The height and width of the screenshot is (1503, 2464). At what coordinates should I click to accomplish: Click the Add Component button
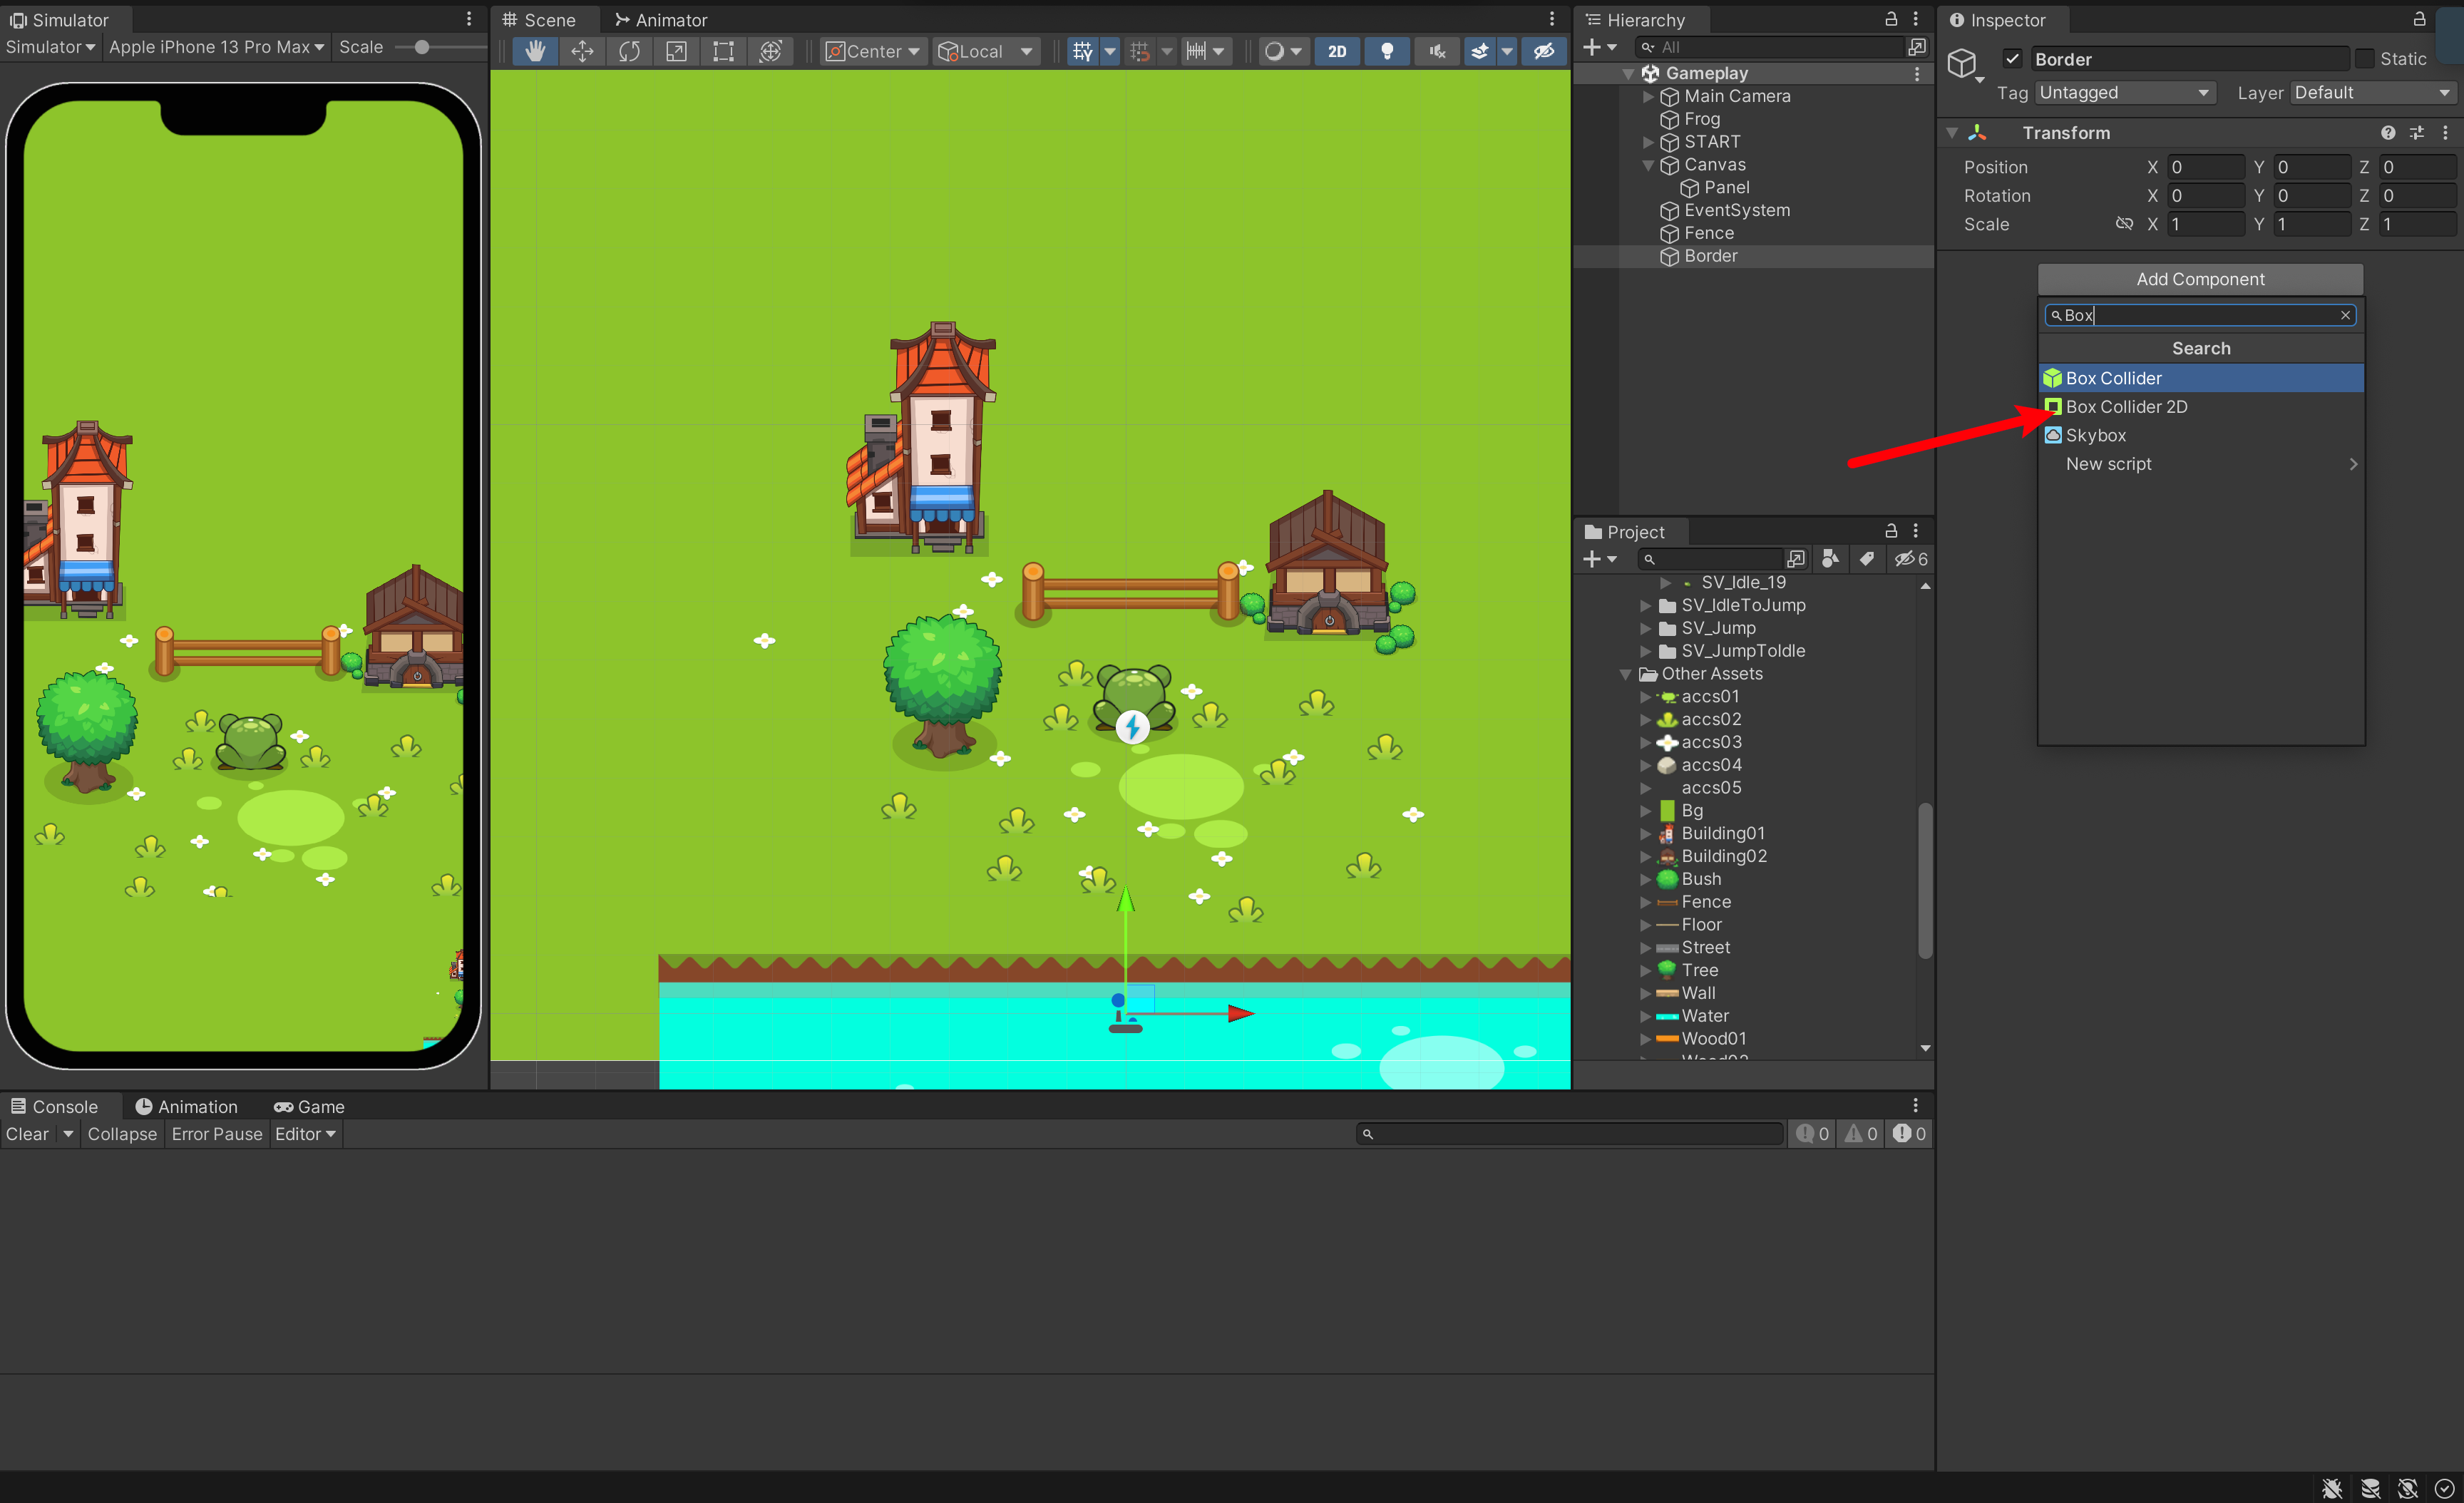(2200, 279)
